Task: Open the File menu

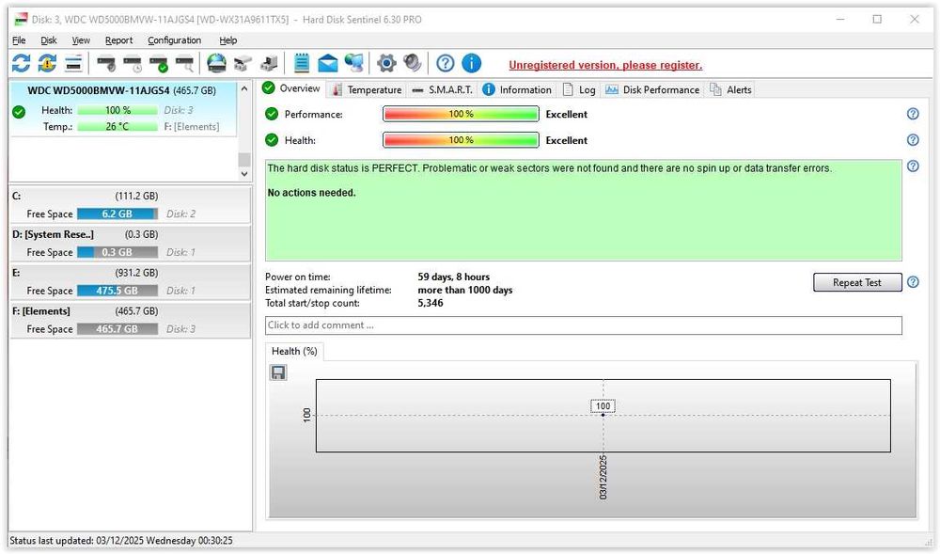Action: (19, 40)
